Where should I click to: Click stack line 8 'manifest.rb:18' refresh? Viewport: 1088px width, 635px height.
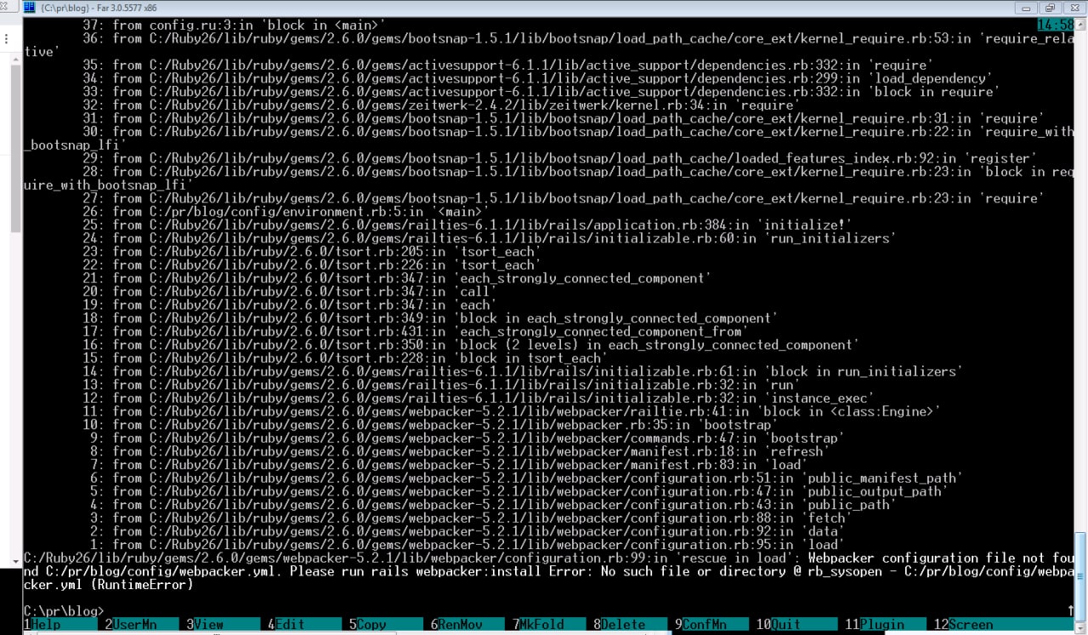[x=460, y=451]
